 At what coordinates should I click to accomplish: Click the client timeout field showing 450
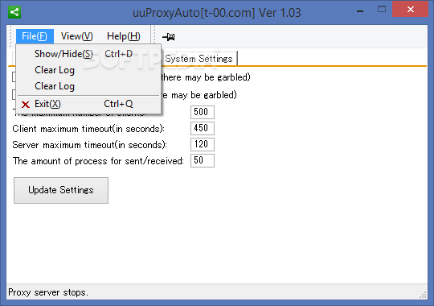coord(203,128)
